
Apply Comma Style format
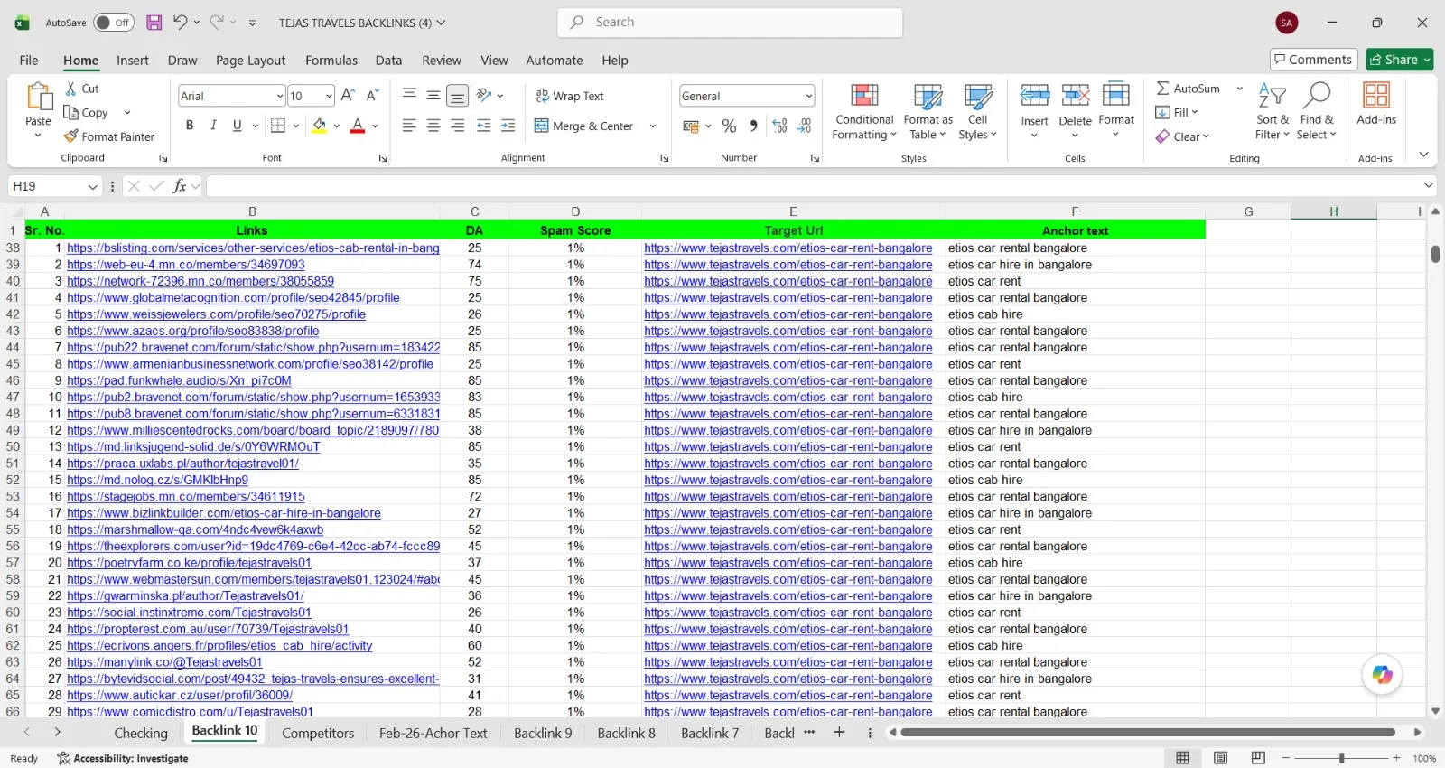pos(753,126)
